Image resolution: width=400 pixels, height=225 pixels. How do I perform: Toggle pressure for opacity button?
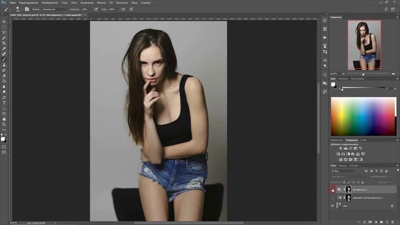click(96, 9)
